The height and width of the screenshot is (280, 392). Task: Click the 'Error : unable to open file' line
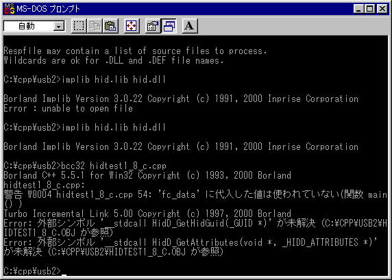click(68, 108)
